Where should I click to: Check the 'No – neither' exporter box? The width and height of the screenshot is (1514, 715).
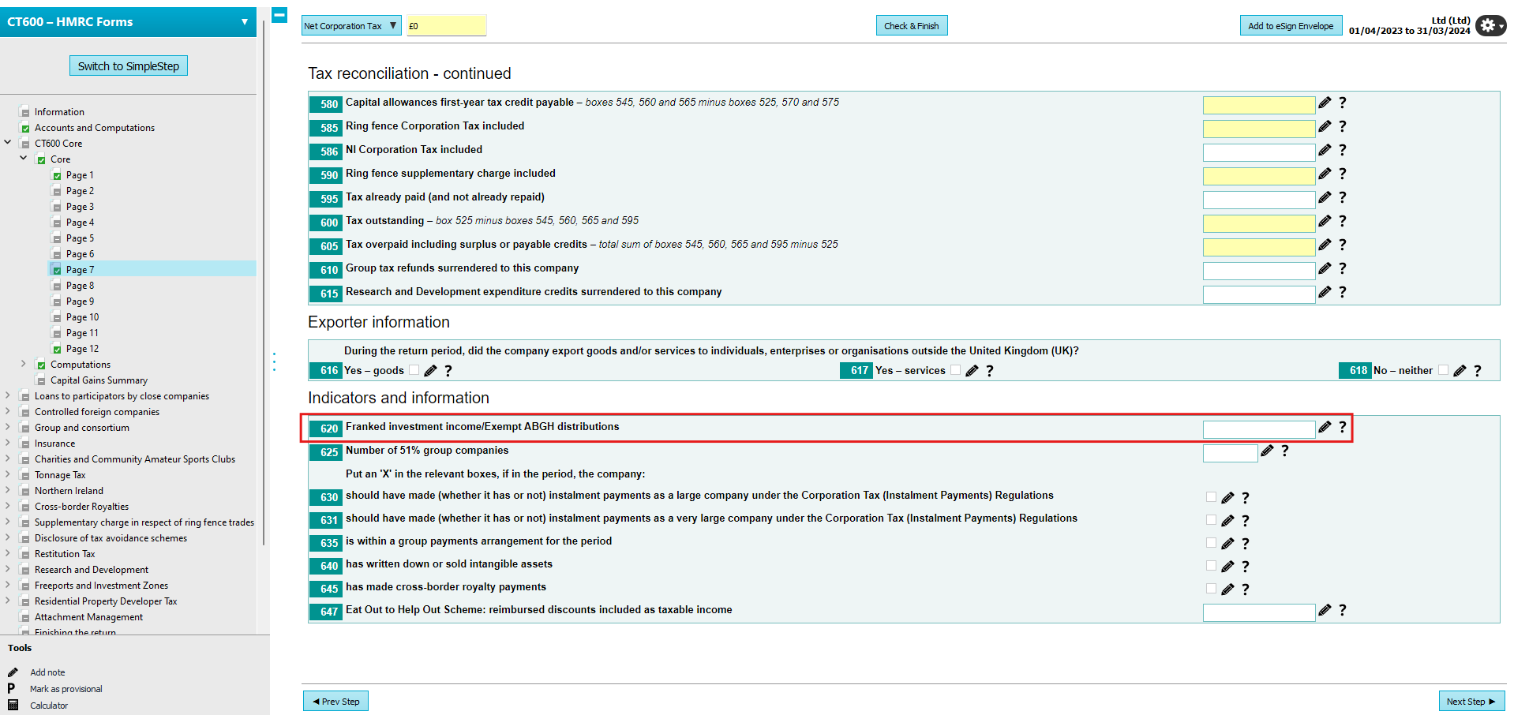(x=1443, y=370)
